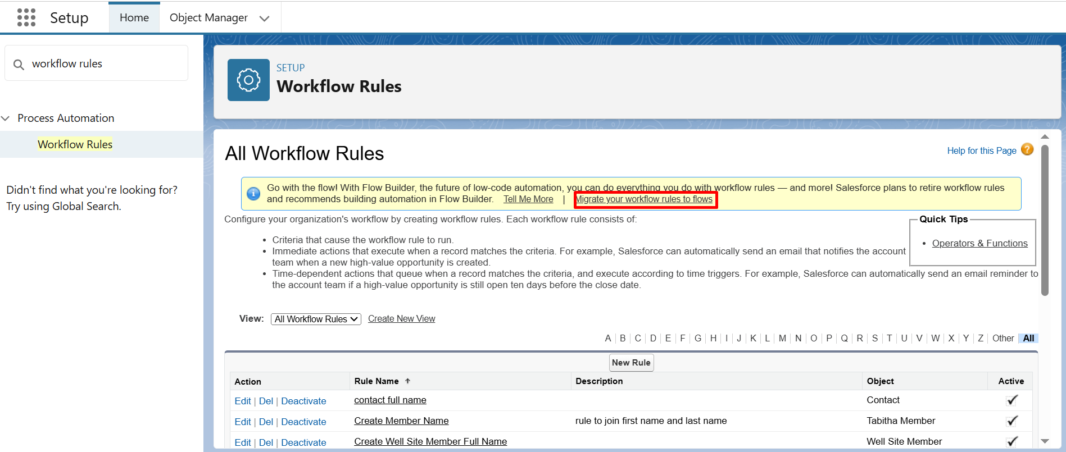This screenshot has width=1066, height=452.
Task: Filter rules by letter M
Action: (x=782, y=338)
